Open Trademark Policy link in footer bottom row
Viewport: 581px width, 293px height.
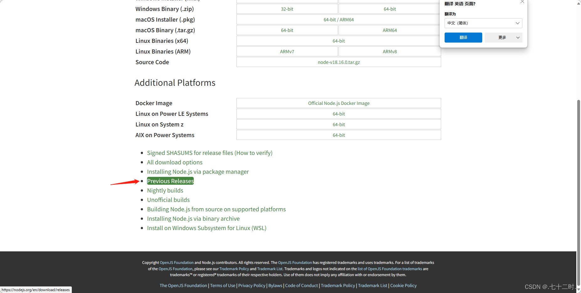point(338,285)
